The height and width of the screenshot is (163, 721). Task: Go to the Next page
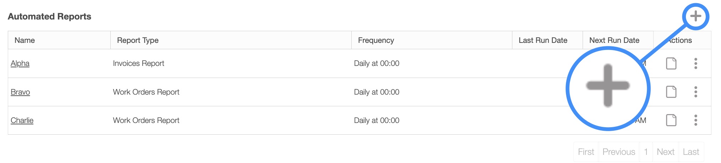click(x=665, y=152)
